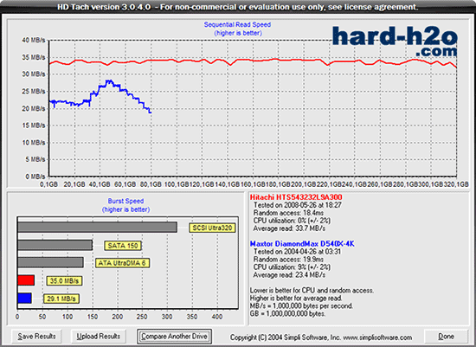Click the www.simplisoftware.com copyright text

point(321,337)
